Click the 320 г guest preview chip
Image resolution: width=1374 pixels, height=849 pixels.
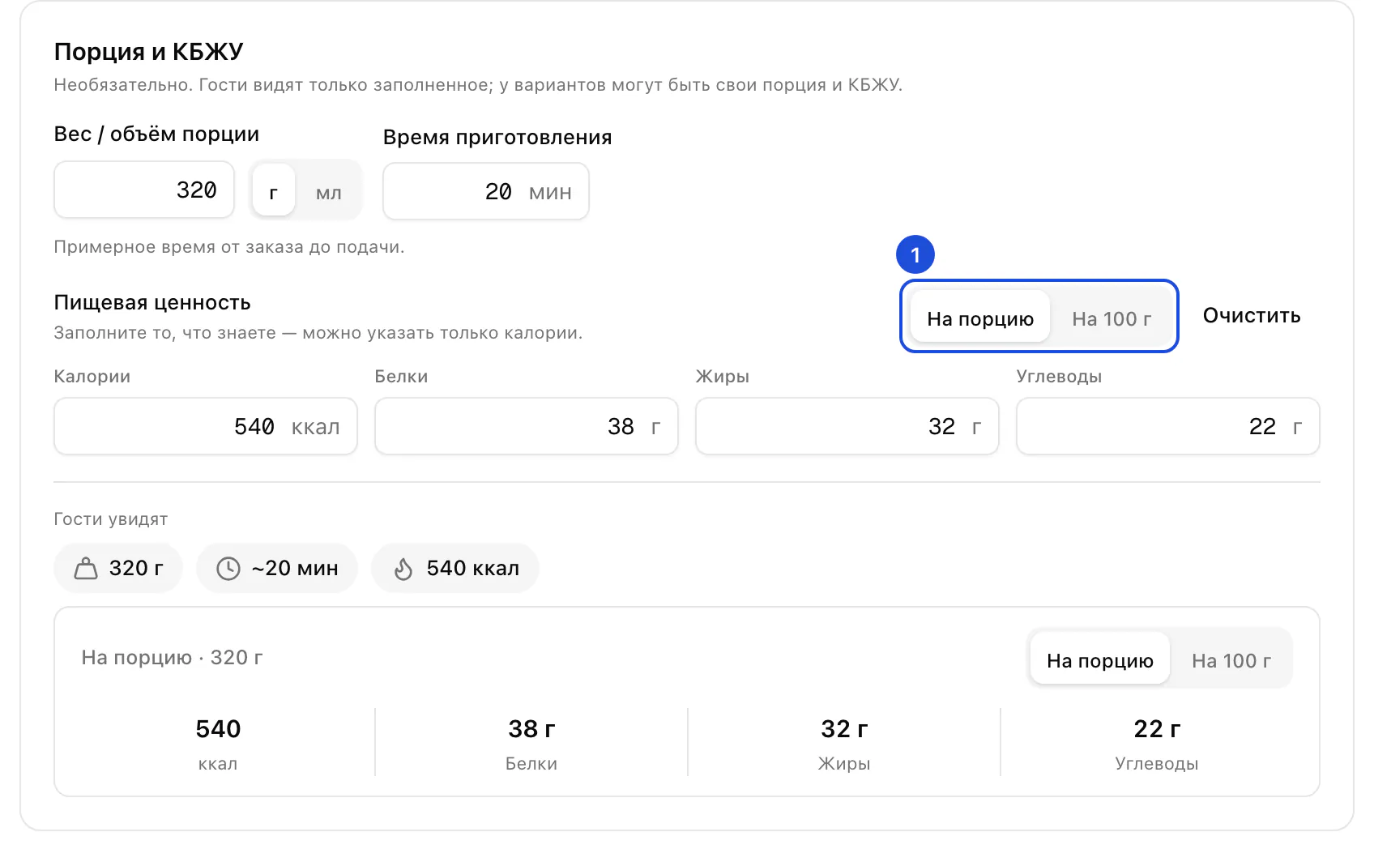click(118, 568)
